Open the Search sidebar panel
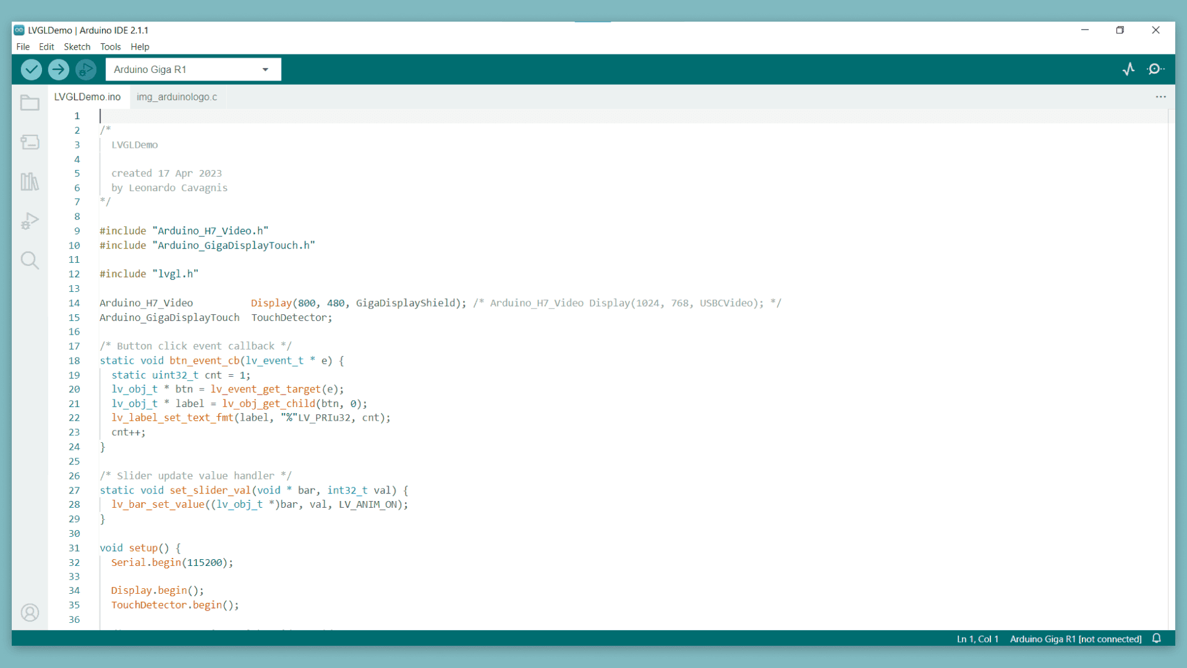Image resolution: width=1187 pixels, height=668 pixels. [x=30, y=260]
